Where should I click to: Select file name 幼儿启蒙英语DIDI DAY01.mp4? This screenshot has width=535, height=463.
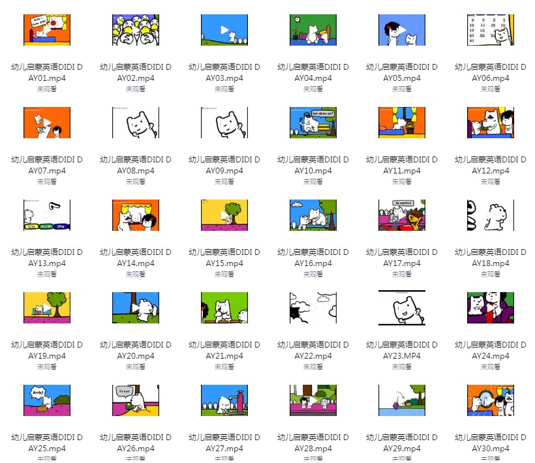point(47,72)
